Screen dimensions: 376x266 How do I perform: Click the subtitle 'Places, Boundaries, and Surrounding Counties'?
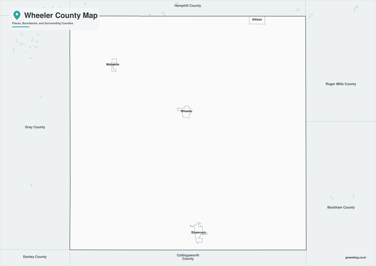[x=43, y=23]
